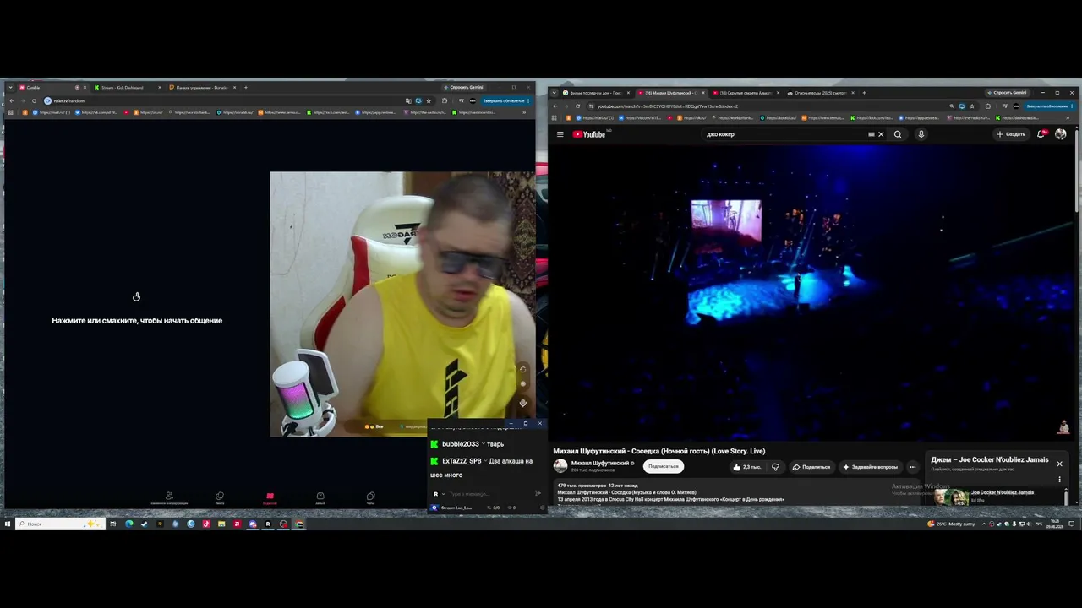Image resolution: width=1082 pixels, height=608 pixels.
Task: Open the Joe Cocker N'oubliez Jamais thumbnail
Action: point(951,497)
